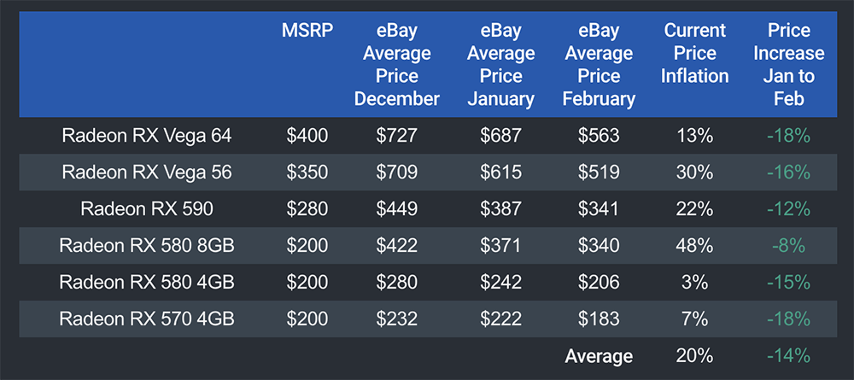Click the MSRP column header
854x380 pixels.
307,32
